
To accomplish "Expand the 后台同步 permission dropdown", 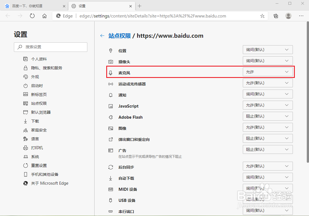I will [268, 166].
